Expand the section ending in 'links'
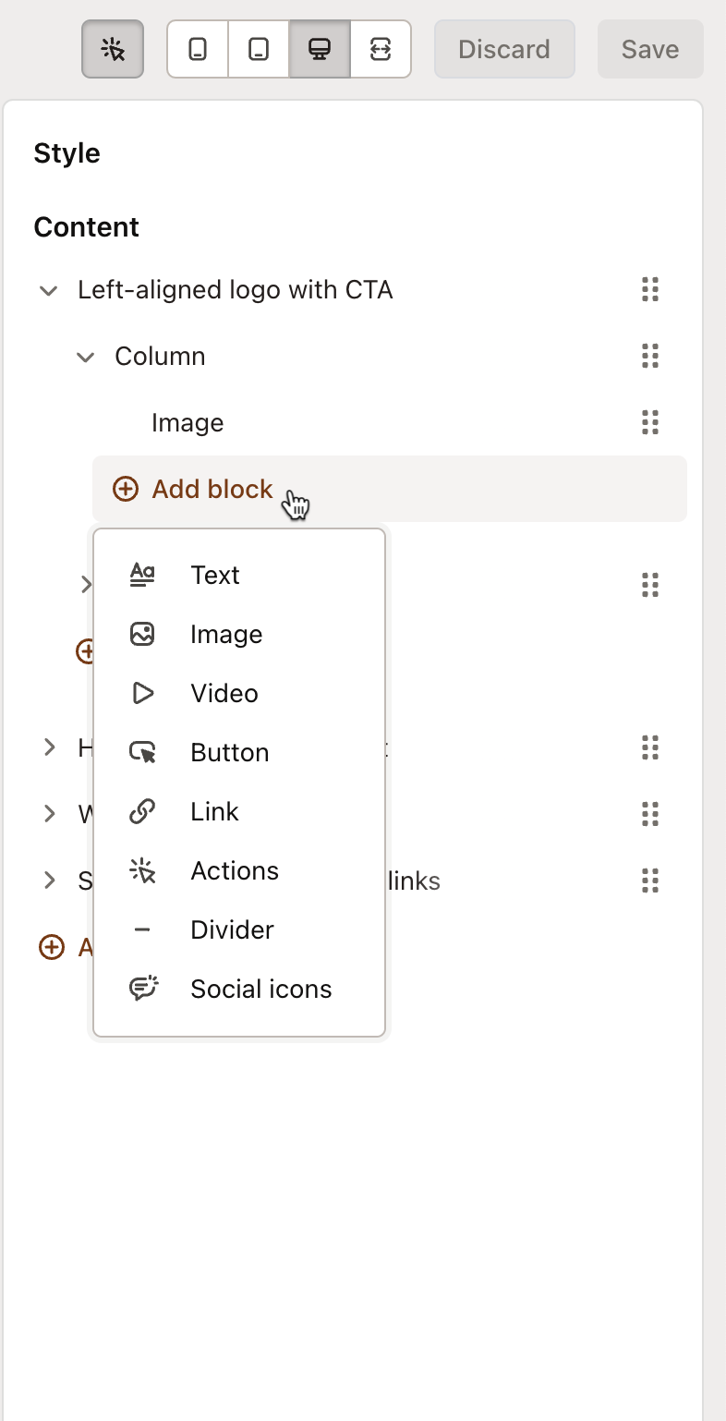This screenshot has height=1421, width=726. tap(49, 881)
